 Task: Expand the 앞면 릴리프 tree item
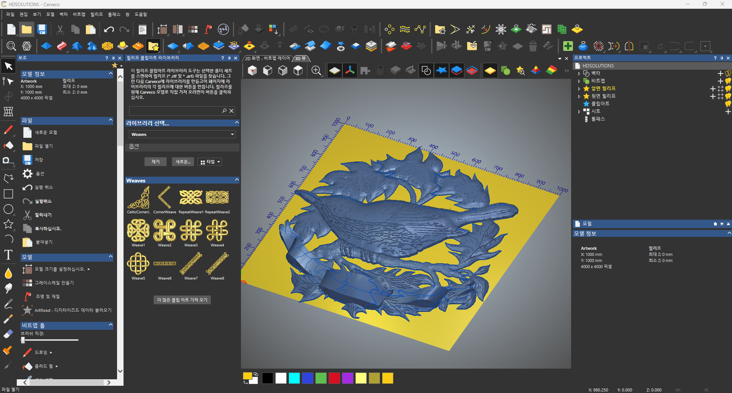point(579,89)
